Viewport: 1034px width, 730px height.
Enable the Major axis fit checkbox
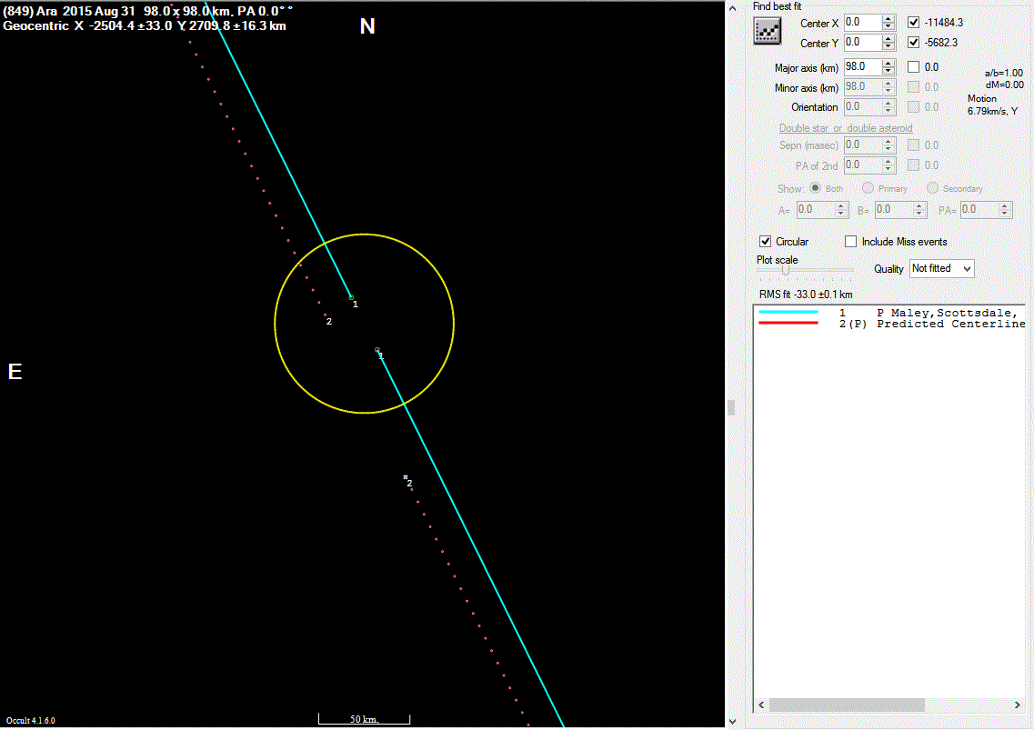click(914, 66)
